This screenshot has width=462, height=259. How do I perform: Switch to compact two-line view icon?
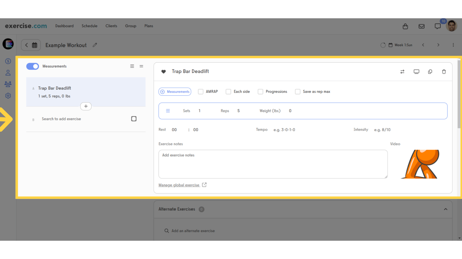coord(141,66)
